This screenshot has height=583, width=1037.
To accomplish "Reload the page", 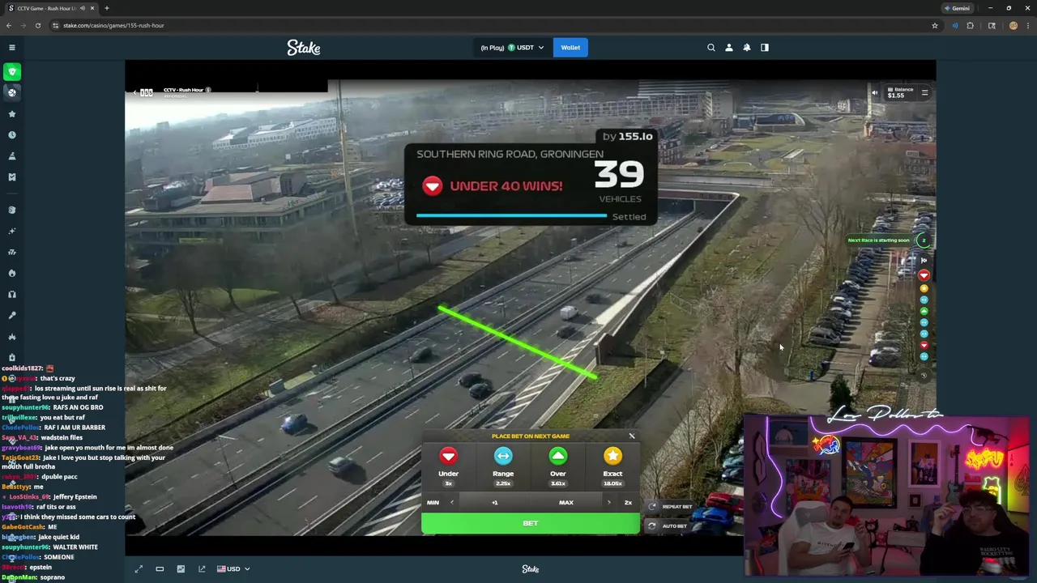I will [x=38, y=25].
